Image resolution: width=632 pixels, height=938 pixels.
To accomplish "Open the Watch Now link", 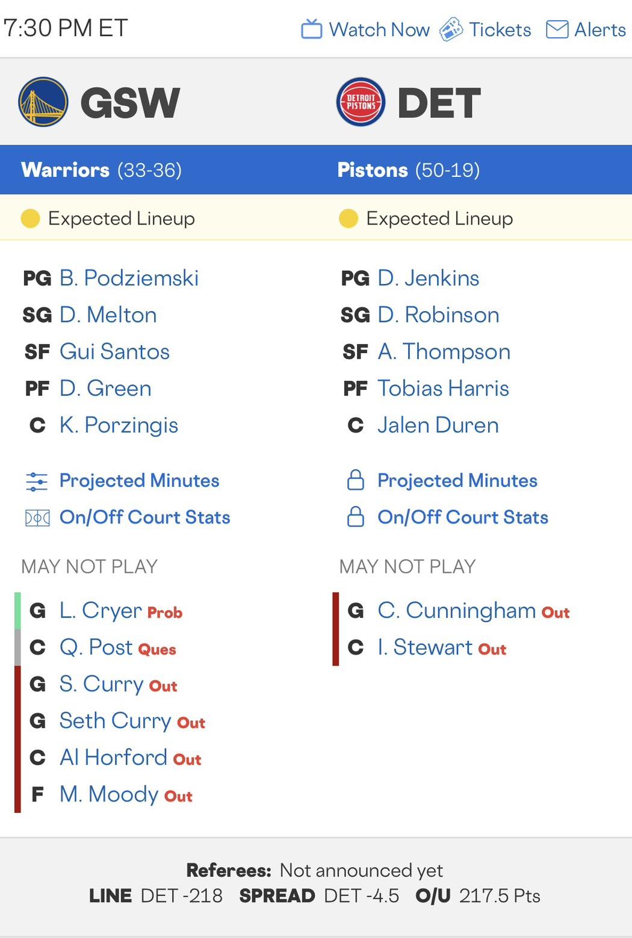I will point(379,29).
